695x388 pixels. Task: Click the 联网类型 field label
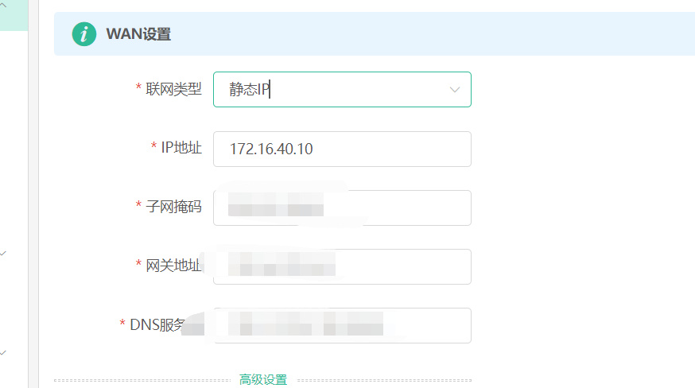point(173,89)
